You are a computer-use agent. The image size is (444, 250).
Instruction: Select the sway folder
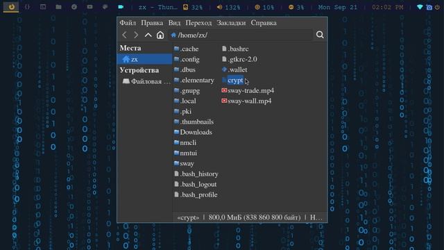(184, 164)
